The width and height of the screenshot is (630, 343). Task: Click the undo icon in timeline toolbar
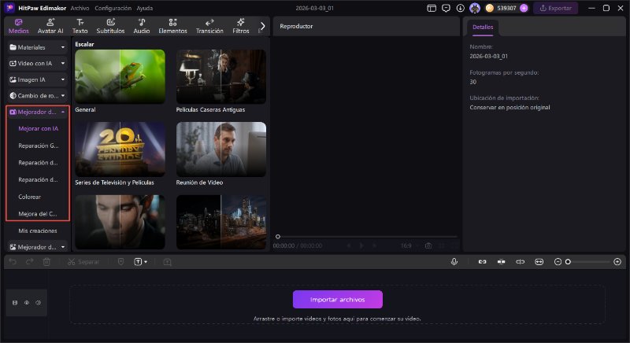point(13,261)
